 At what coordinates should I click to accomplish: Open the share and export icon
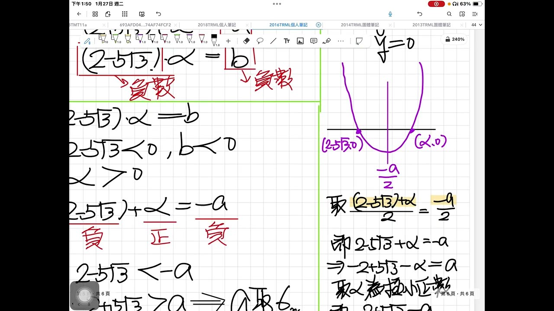tap(108, 14)
